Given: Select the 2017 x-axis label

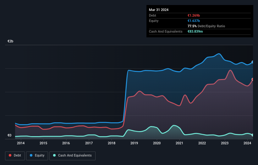Looking at the screenshot, I should coord(89,143).
